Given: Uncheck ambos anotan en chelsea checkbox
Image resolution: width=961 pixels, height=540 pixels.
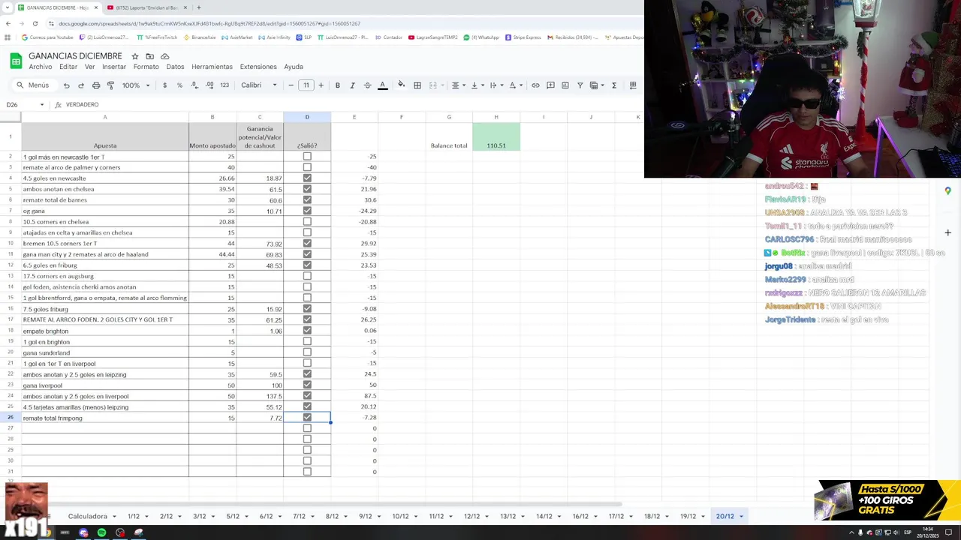Looking at the screenshot, I should click(307, 189).
